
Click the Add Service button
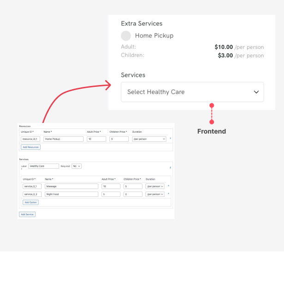pos(27,214)
